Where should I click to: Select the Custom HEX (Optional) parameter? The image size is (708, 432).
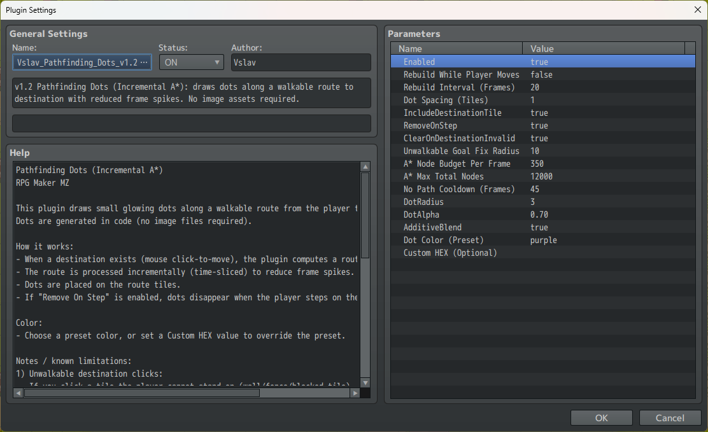[542, 253]
